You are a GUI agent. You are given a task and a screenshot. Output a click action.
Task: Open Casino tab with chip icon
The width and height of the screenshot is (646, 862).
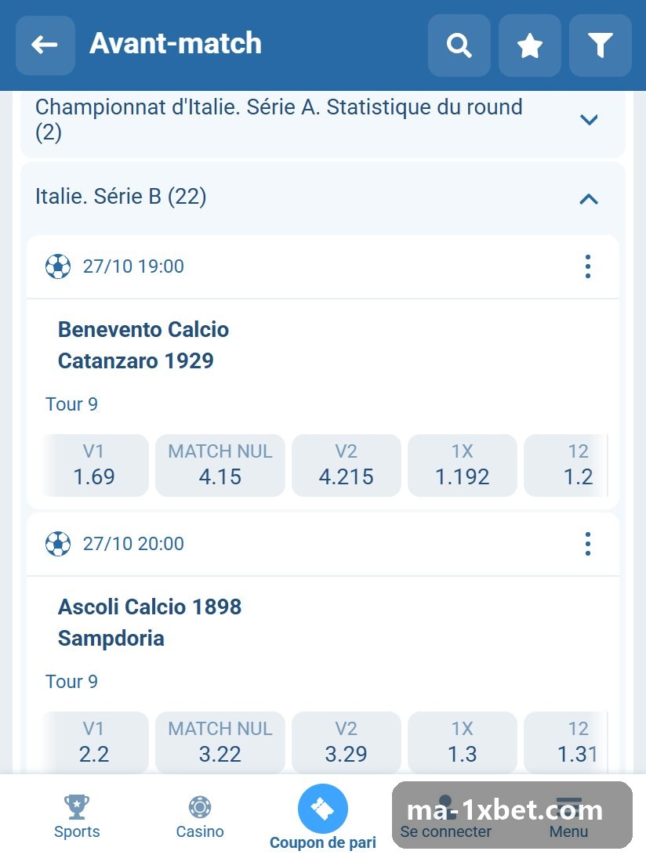(x=200, y=817)
